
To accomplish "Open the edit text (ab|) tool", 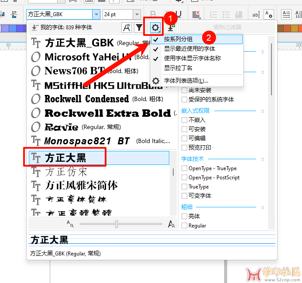I will [x=256, y=15].
